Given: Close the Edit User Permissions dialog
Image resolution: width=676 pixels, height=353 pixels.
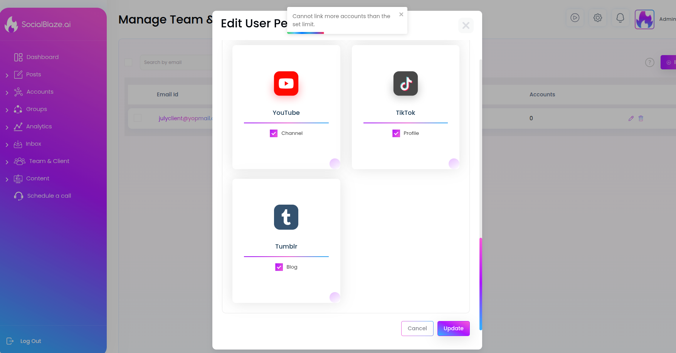Looking at the screenshot, I should 466,25.
